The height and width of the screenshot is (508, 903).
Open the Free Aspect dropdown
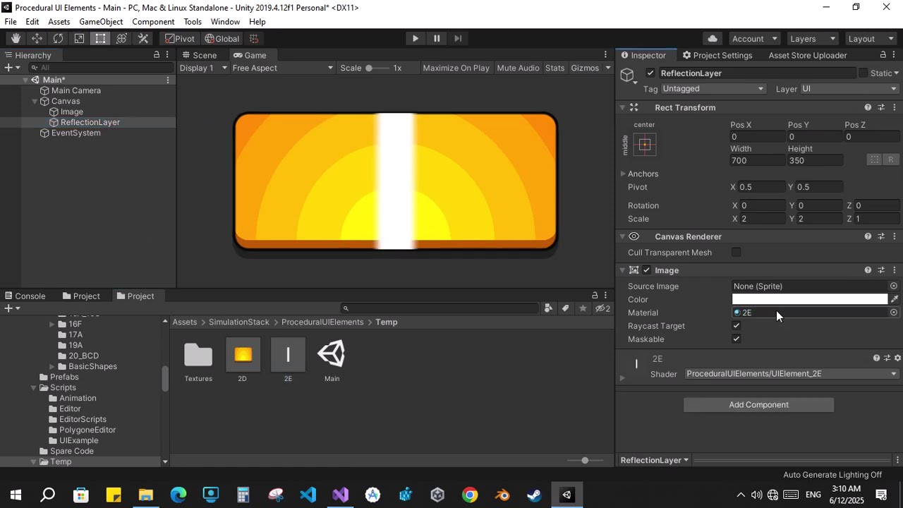pos(282,68)
